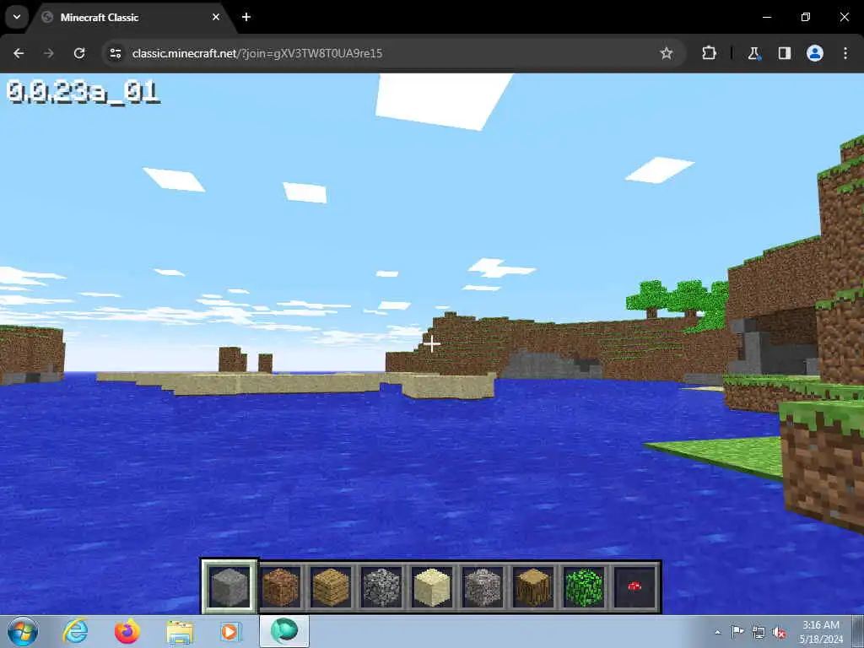Select the cobblestone block in hotbar
Viewport: 864px width, 648px height.
[381, 587]
